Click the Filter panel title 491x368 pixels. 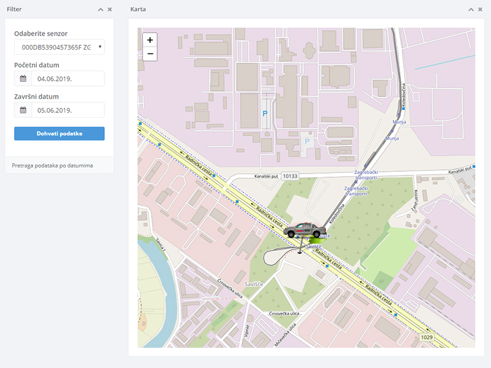pyautogui.click(x=14, y=10)
